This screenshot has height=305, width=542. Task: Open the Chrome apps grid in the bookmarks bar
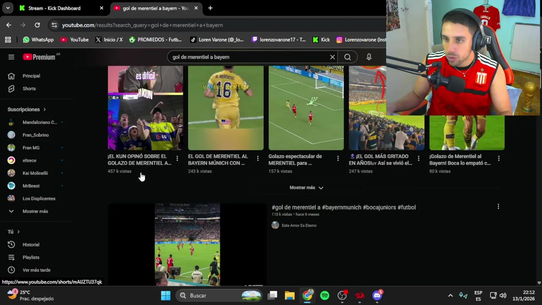click(x=8, y=39)
